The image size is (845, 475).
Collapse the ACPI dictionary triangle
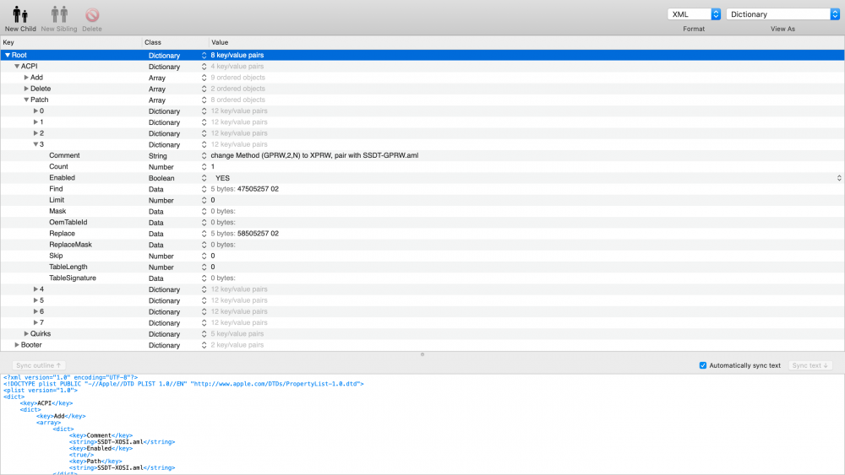pos(17,67)
